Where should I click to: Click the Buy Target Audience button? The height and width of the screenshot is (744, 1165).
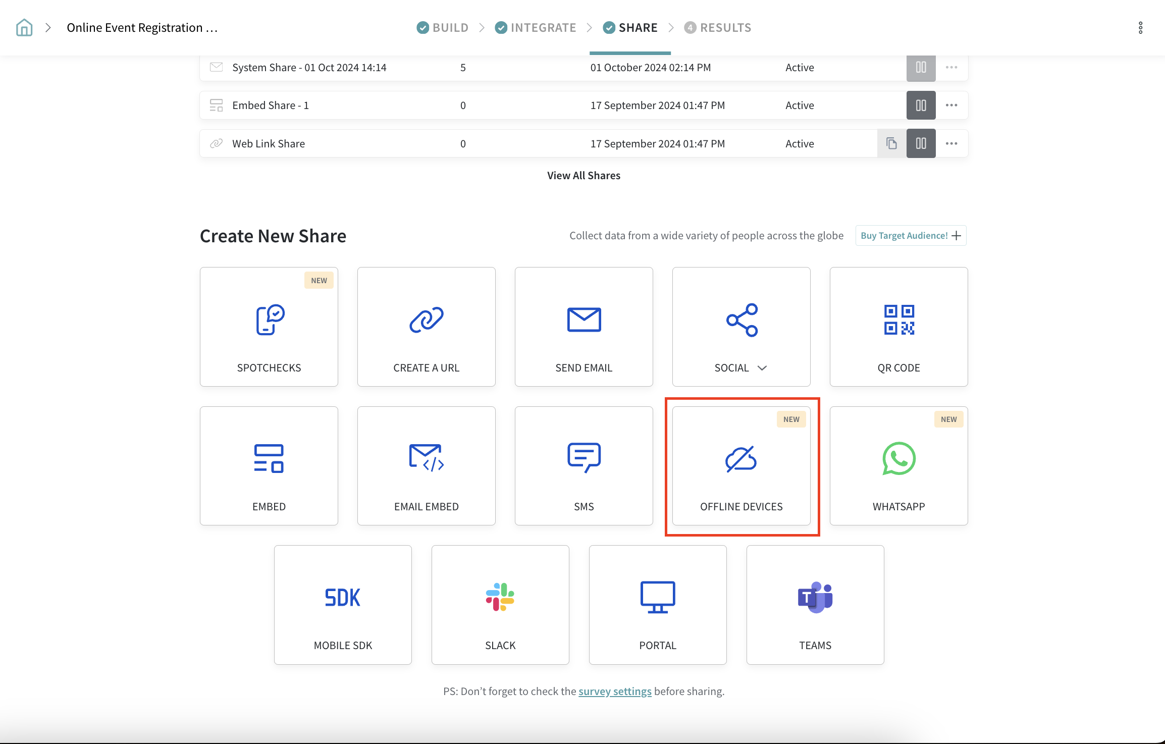(x=910, y=236)
